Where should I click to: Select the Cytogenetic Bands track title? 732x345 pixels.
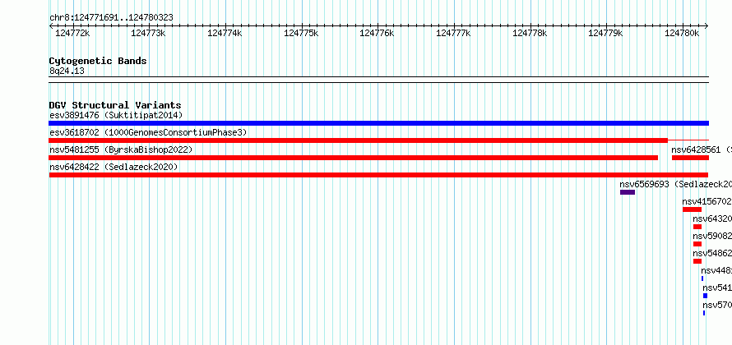(x=98, y=61)
